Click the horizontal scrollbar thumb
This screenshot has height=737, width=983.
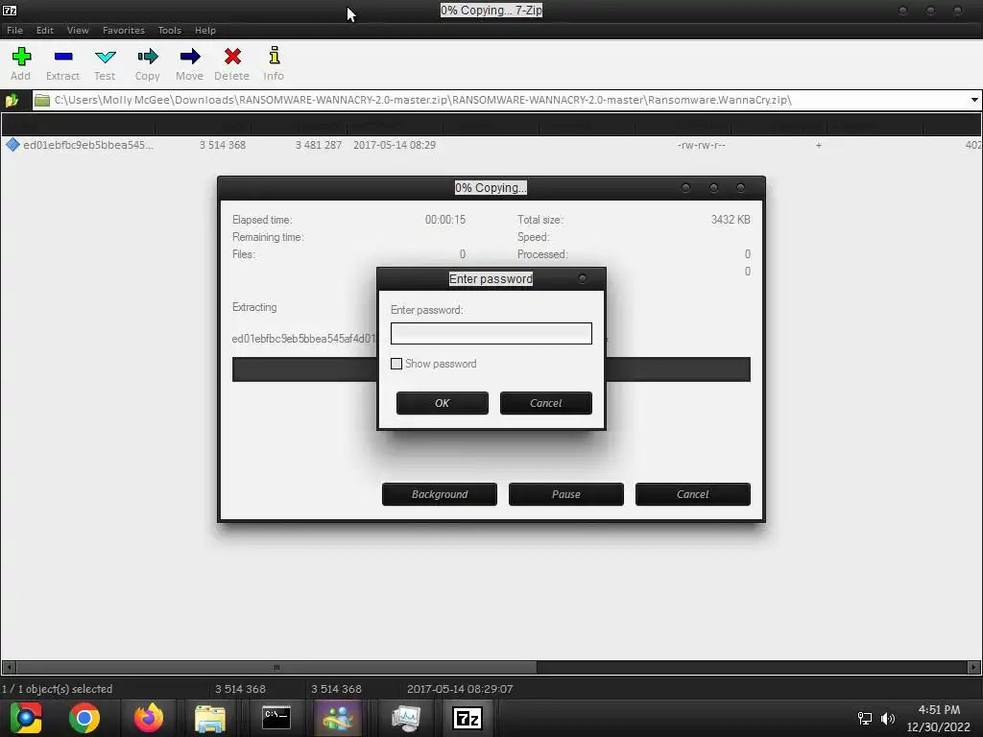point(276,667)
